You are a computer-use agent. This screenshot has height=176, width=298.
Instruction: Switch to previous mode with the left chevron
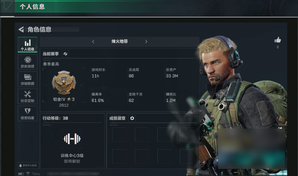tap(93, 41)
